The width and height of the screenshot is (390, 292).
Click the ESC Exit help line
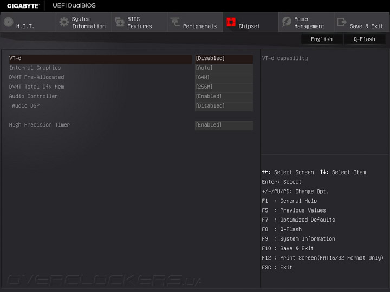click(277, 268)
